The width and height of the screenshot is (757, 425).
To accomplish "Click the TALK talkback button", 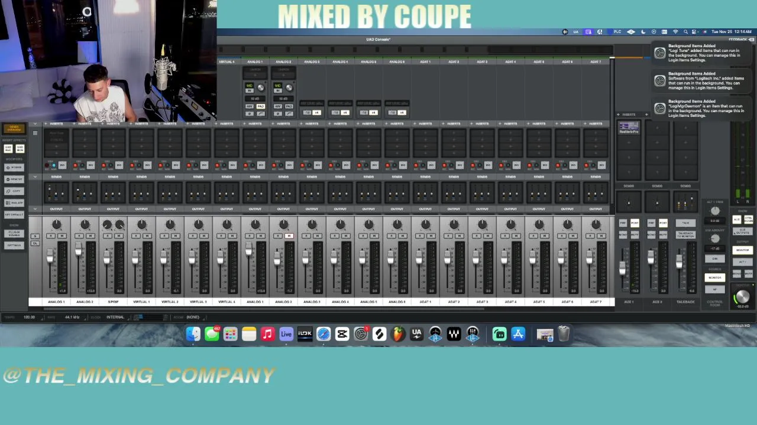I will [x=685, y=223].
